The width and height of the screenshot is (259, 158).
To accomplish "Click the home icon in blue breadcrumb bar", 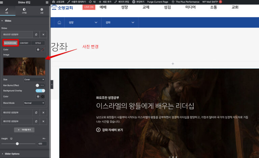I will [59, 23].
